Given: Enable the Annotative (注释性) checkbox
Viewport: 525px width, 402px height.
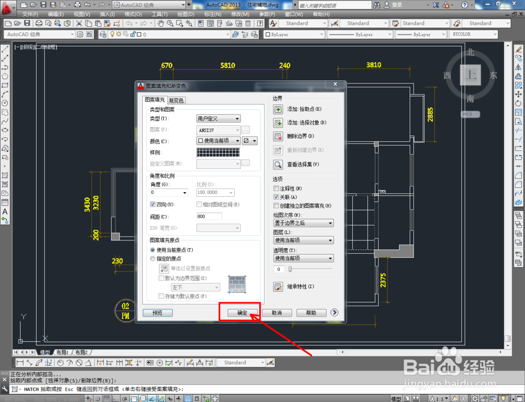Looking at the screenshot, I should point(276,188).
